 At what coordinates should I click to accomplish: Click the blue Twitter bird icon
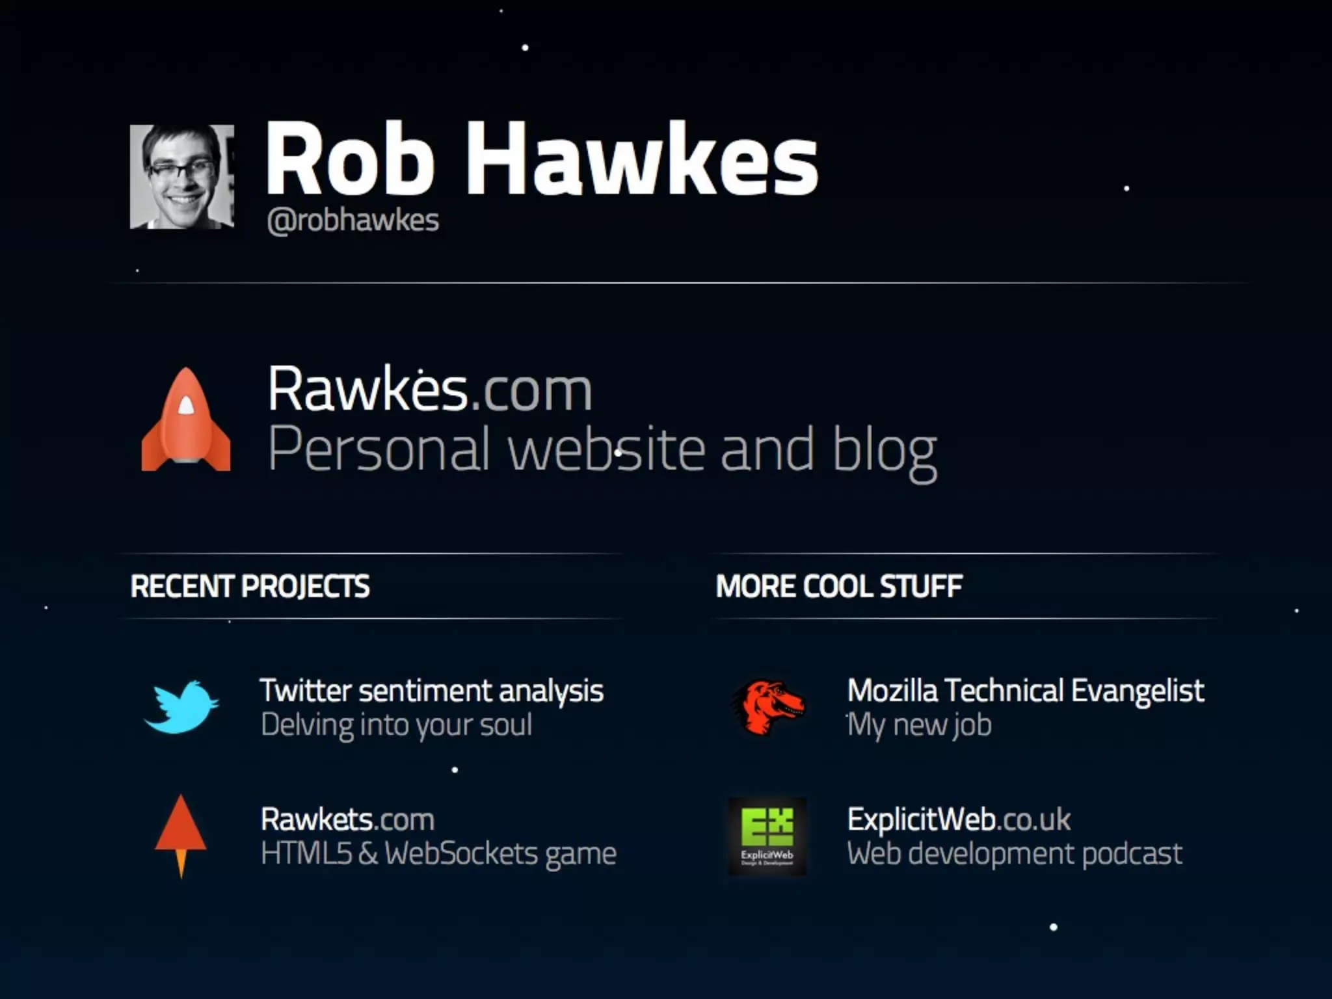[x=181, y=707]
